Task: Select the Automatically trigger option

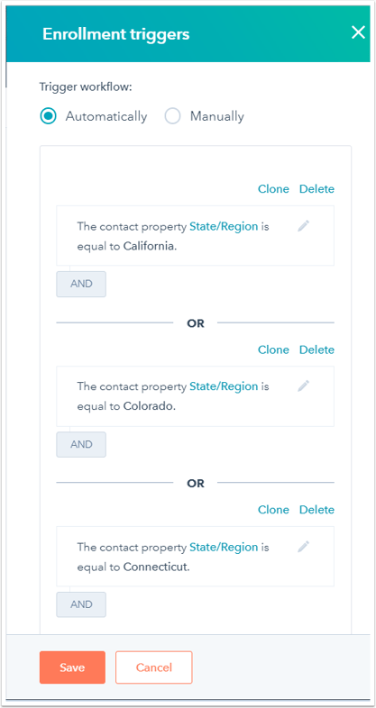Action: point(48,116)
